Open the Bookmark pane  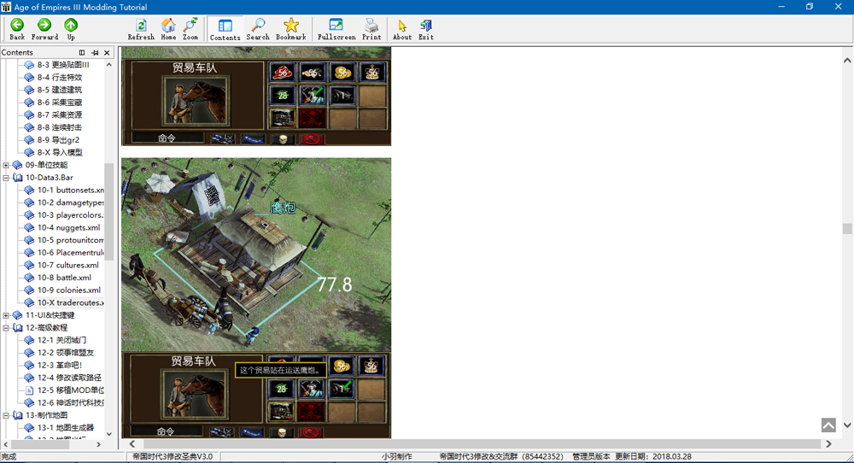pyautogui.click(x=291, y=29)
